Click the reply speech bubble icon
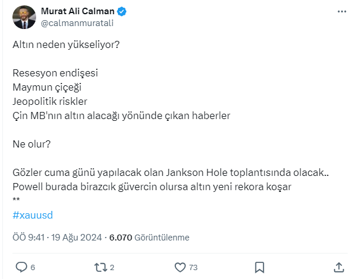The height and width of the screenshot is (279, 356). coord(22,267)
